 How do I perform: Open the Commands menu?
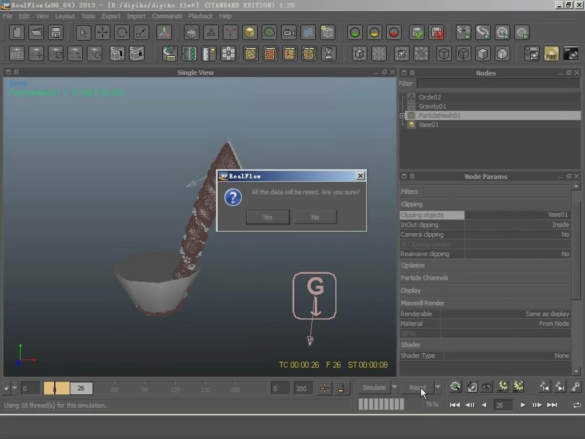click(x=167, y=16)
